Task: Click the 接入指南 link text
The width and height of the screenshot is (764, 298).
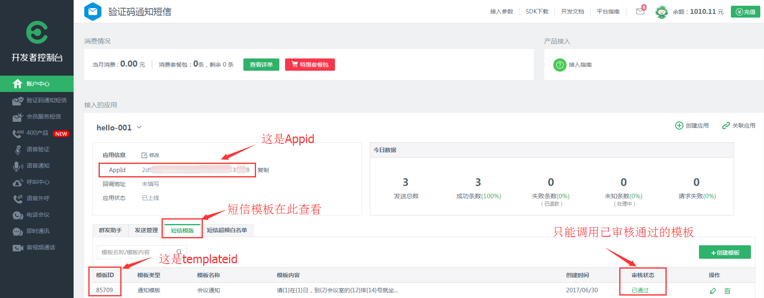Action: (580, 65)
